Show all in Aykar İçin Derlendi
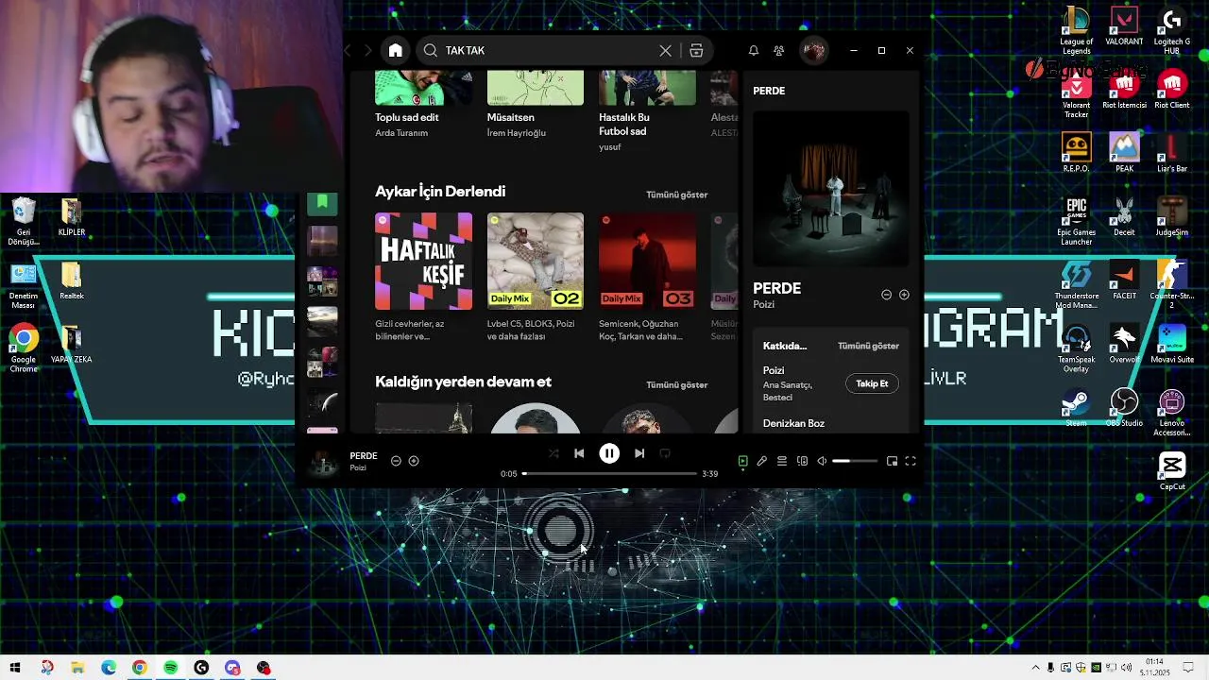The image size is (1209, 680). point(676,195)
